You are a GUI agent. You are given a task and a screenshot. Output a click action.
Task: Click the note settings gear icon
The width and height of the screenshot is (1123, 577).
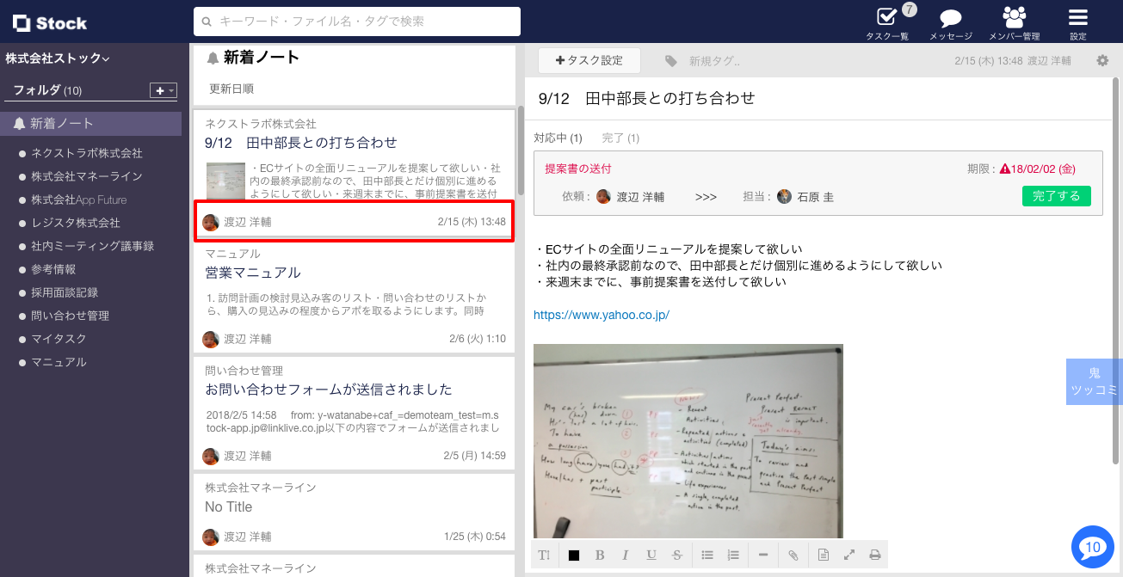(1102, 61)
